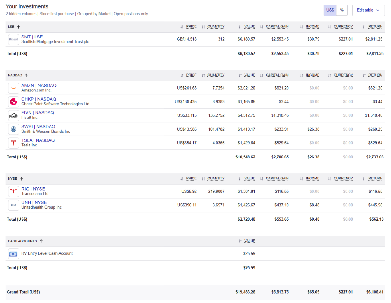Open the TSLA | NASDAQ holding link

pyautogui.click(x=38, y=140)
